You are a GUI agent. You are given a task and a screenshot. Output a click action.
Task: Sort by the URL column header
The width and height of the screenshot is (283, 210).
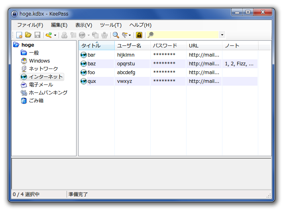coord(204,45)
